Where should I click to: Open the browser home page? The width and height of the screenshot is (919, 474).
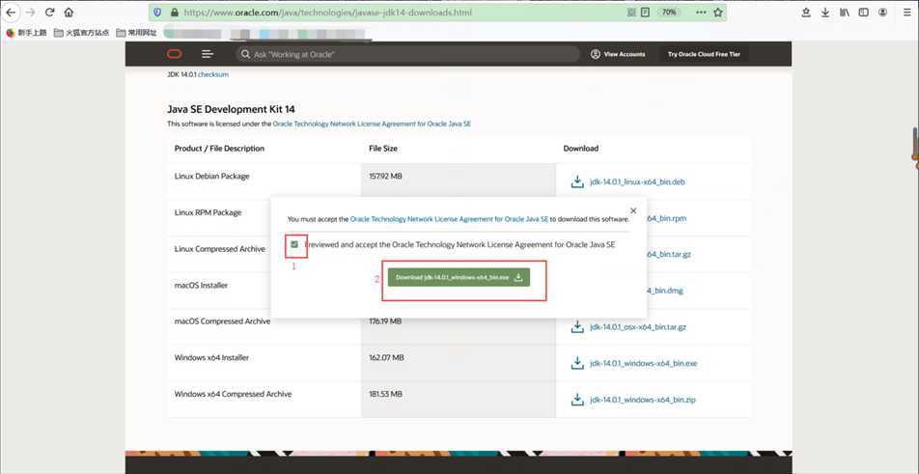pos(69,13)
